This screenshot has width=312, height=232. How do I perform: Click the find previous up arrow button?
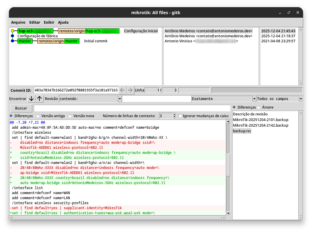click(39, 99)
